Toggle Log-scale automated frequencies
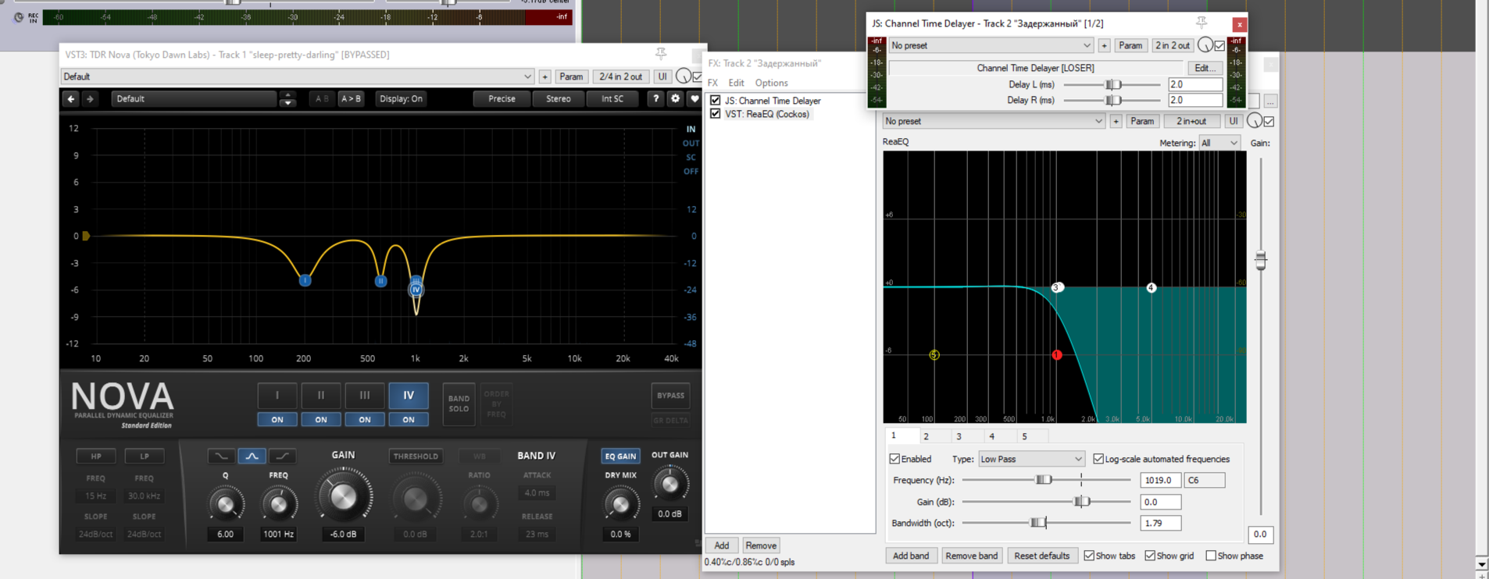The image size is (1489, 579). click(x=1098, y=459)
